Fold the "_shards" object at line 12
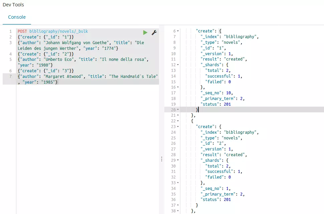 pos(178,65)
